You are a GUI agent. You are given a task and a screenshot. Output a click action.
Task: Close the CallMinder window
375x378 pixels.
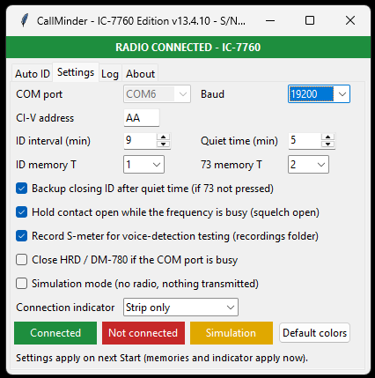tap(350, 21)
